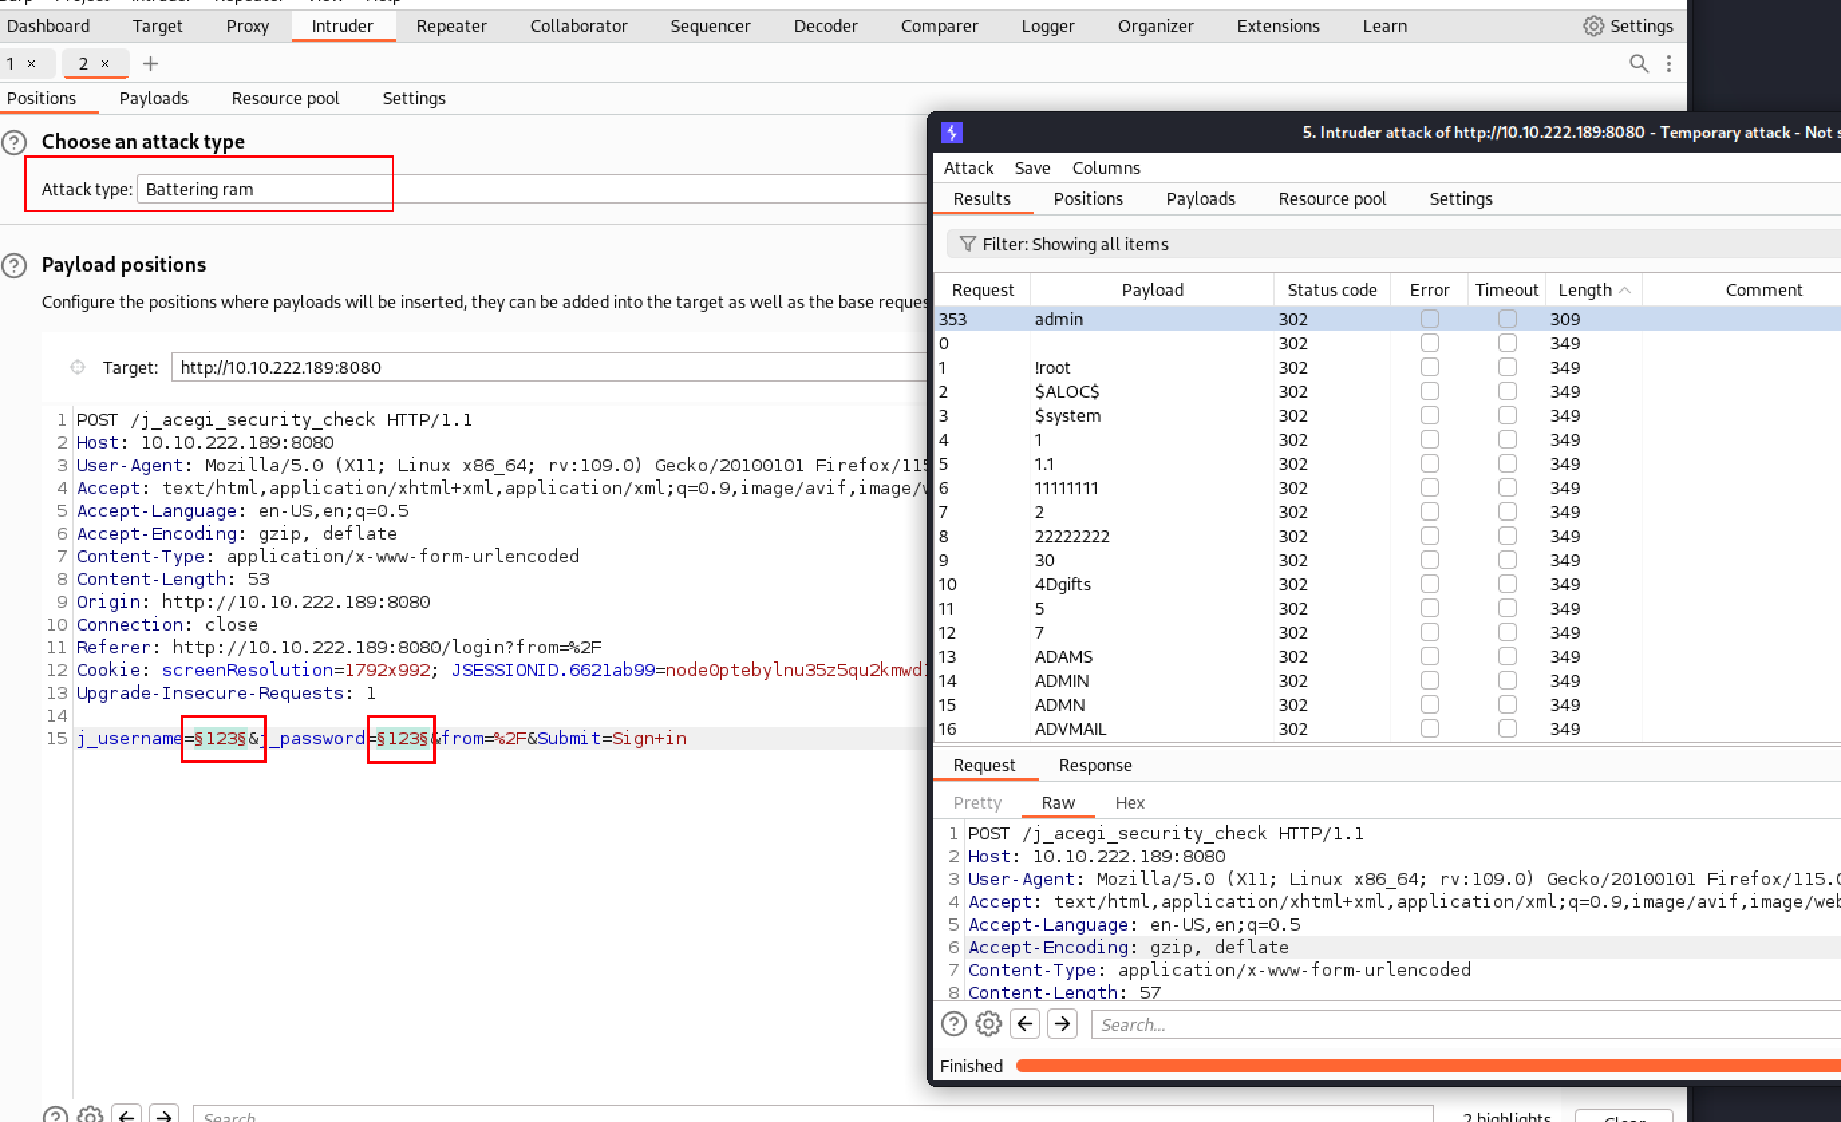
Task: Switch to the Response tab
Action: (x=1095, y=765)
